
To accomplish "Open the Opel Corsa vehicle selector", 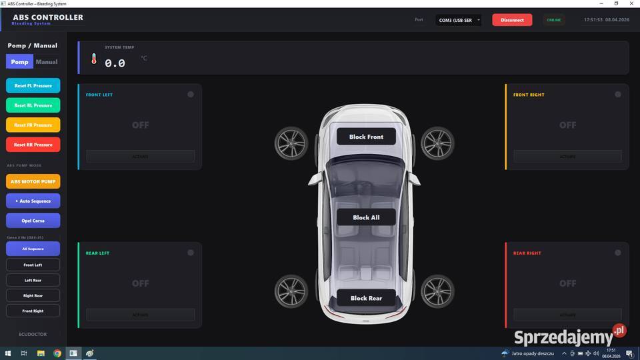I will [33, 220].
